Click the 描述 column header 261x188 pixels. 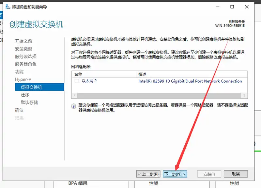click(x=192, y=74)
